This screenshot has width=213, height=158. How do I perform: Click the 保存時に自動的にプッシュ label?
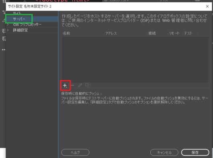click(81, 94)
